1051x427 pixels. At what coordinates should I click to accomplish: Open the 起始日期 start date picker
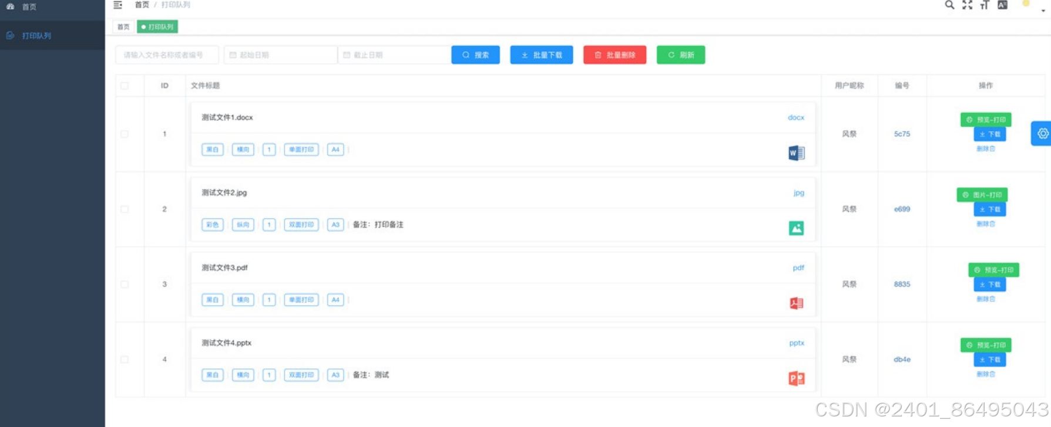point(281,55)
